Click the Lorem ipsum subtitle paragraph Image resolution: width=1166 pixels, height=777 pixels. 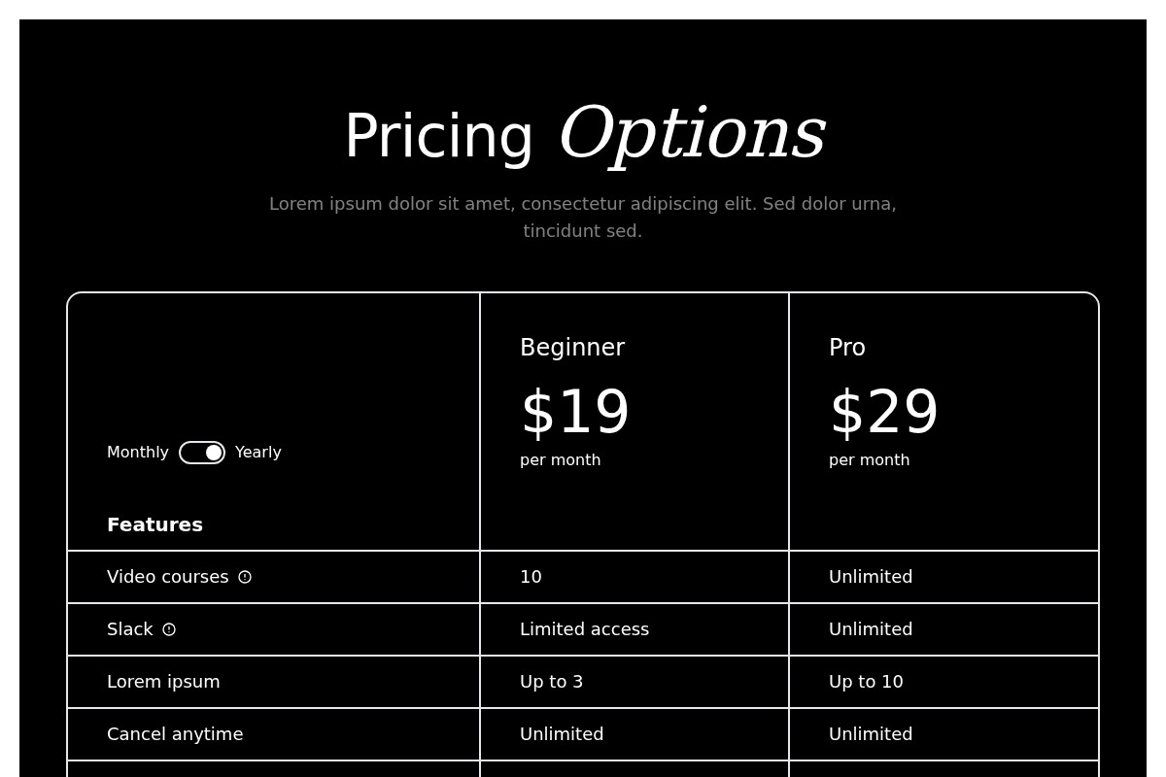pos(583,218)
